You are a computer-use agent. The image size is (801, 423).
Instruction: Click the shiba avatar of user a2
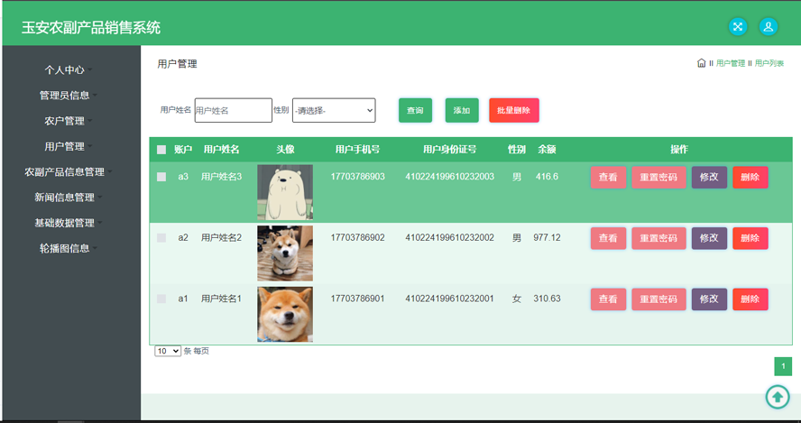(285, 253)
